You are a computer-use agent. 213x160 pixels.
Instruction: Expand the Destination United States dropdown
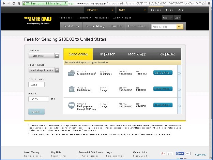[44, 56]
